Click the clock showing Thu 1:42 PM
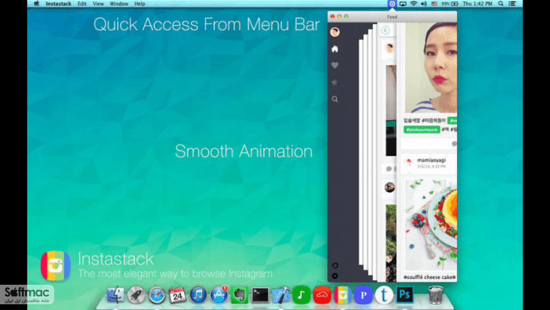Viewport: 550px width, 310px height. point(477,3)
